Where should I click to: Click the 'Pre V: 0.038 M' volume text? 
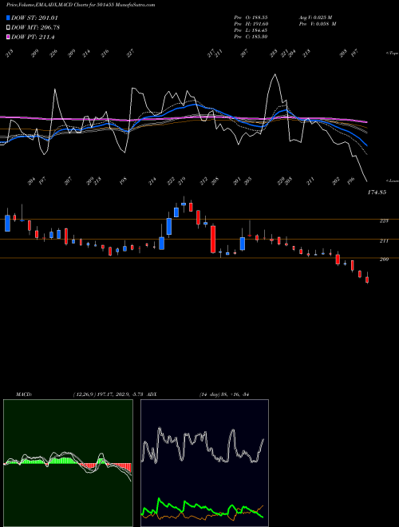click(318, 24)
